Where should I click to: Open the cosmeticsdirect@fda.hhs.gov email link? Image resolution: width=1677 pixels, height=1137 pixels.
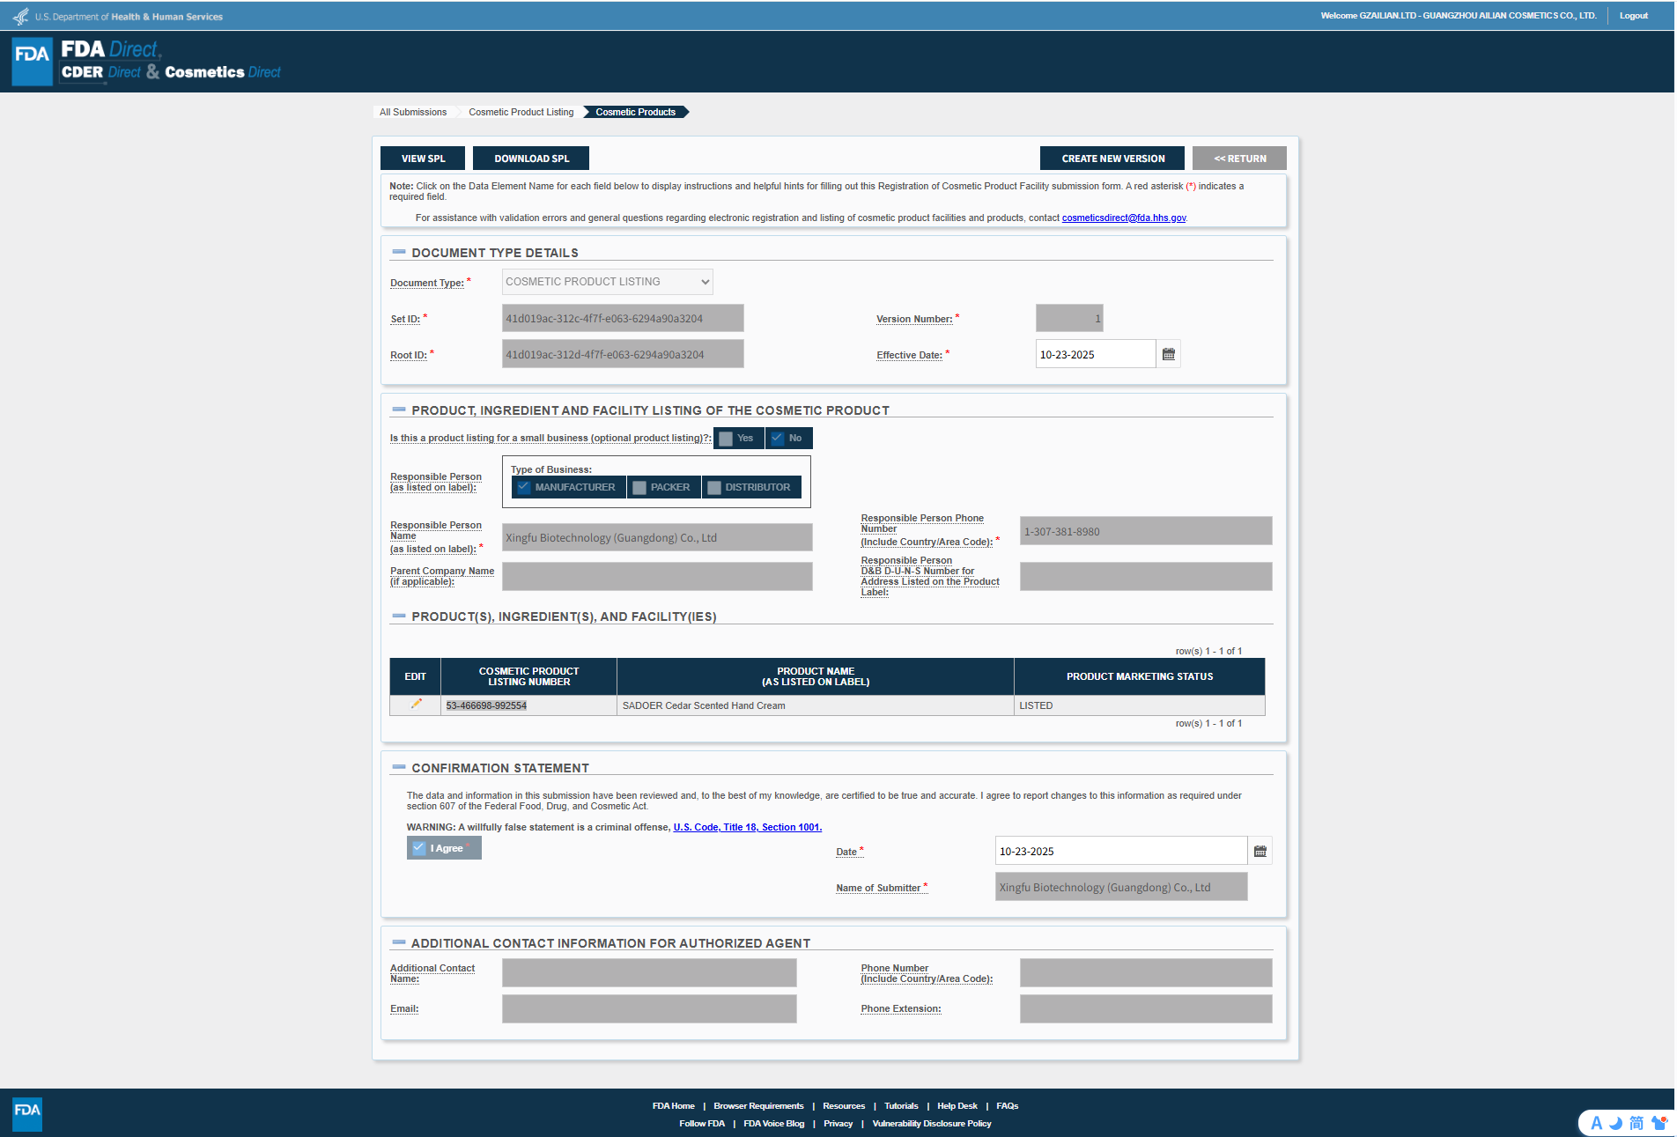pyautogui.click(x=1123, y=218)
